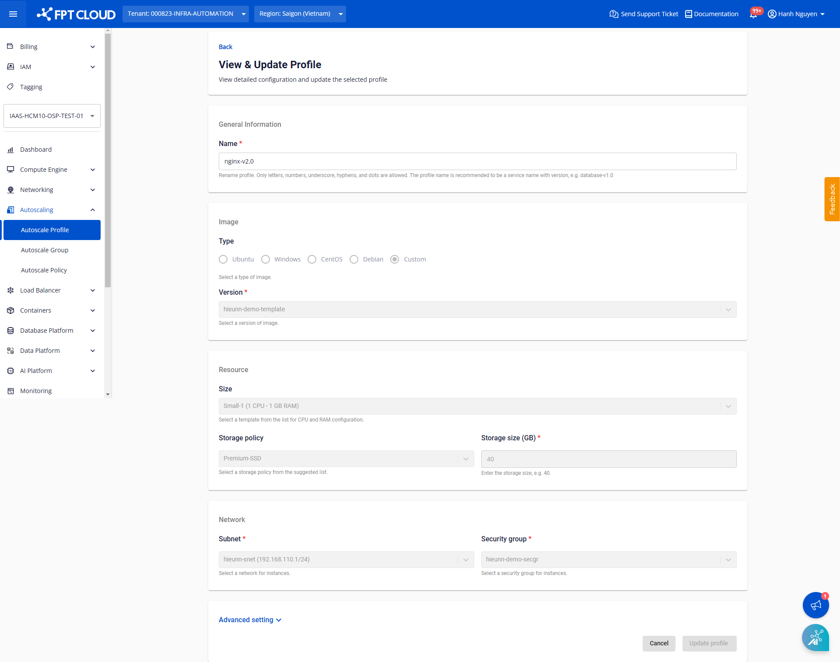The height and width of the screenshot is (662, 840).
Task: Select Compute Engine in the sidebar
Action: pyautogui.click(x=44, y=169)
